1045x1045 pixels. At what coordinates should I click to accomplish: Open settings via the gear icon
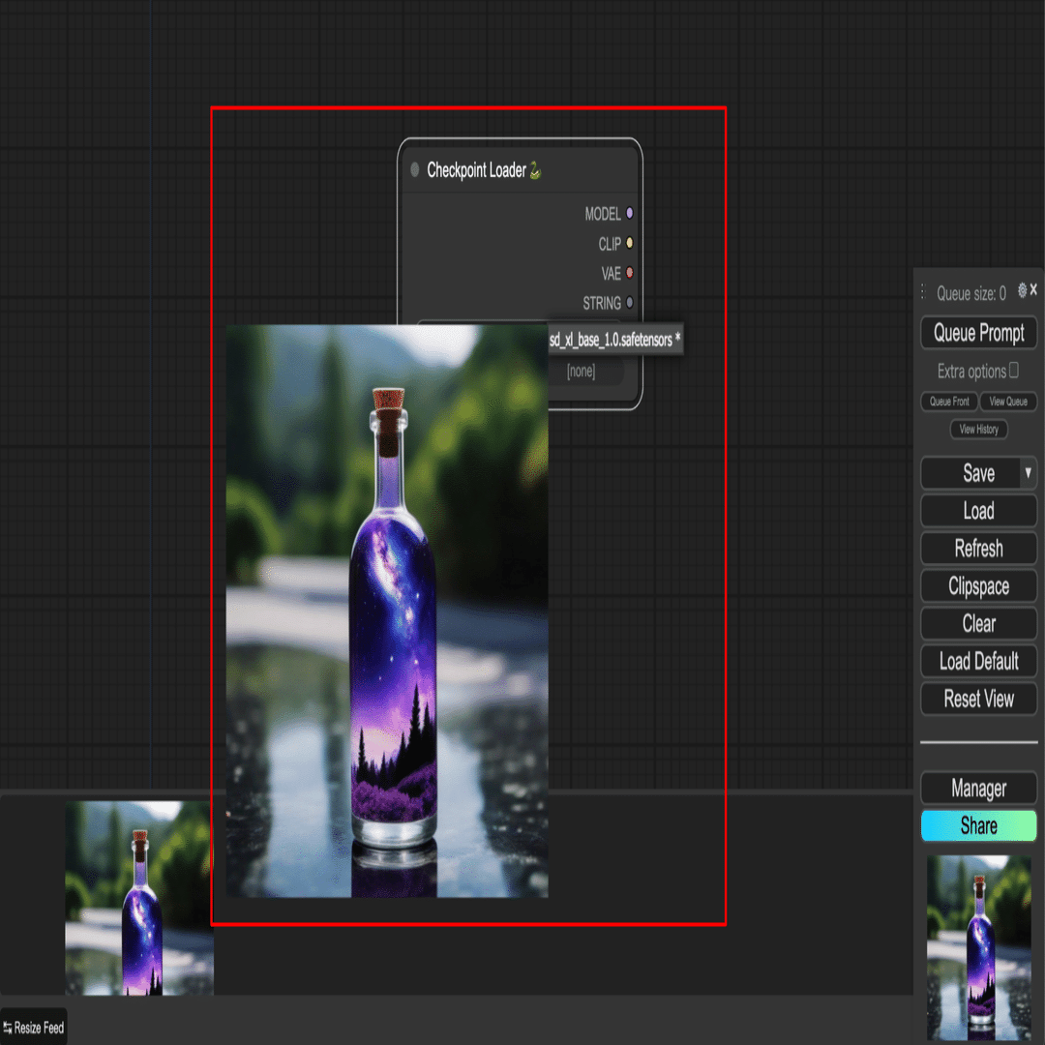1023,290
